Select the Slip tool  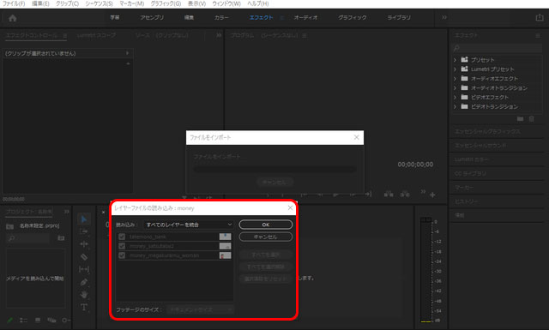coord(84,269)
